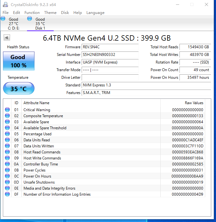Click status orb for C: D: E: disk
The height and width of the screenshot is (222, 216).
tap(3, 18)
